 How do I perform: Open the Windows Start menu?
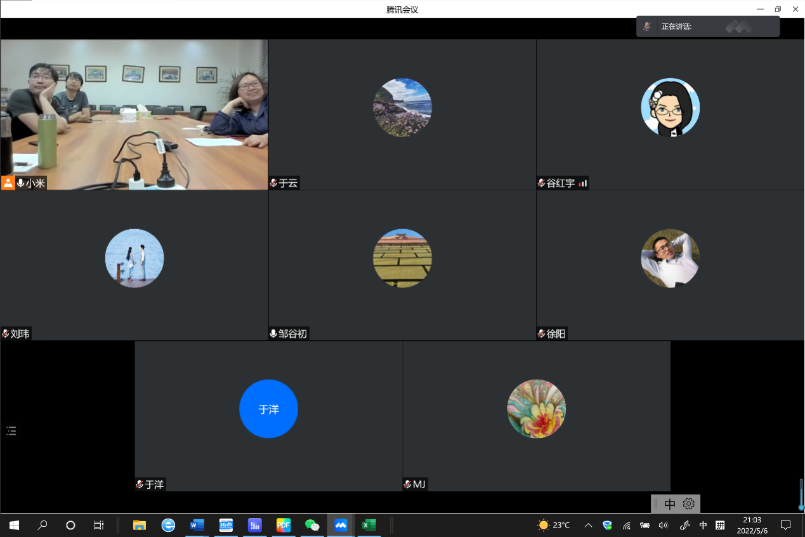pos(14,525)
